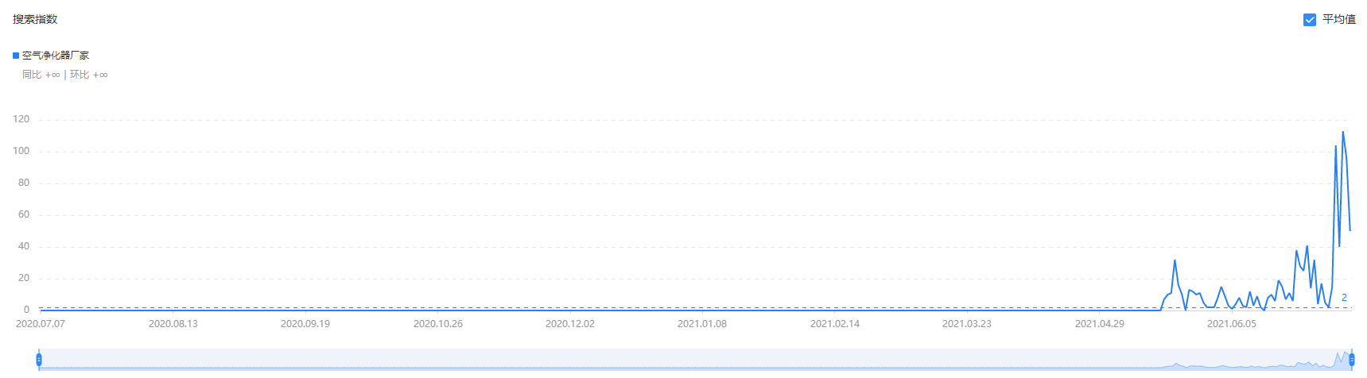Click the average value label 2 on the chart
The image size is (1367, 378).
(x=1344, y=298)
